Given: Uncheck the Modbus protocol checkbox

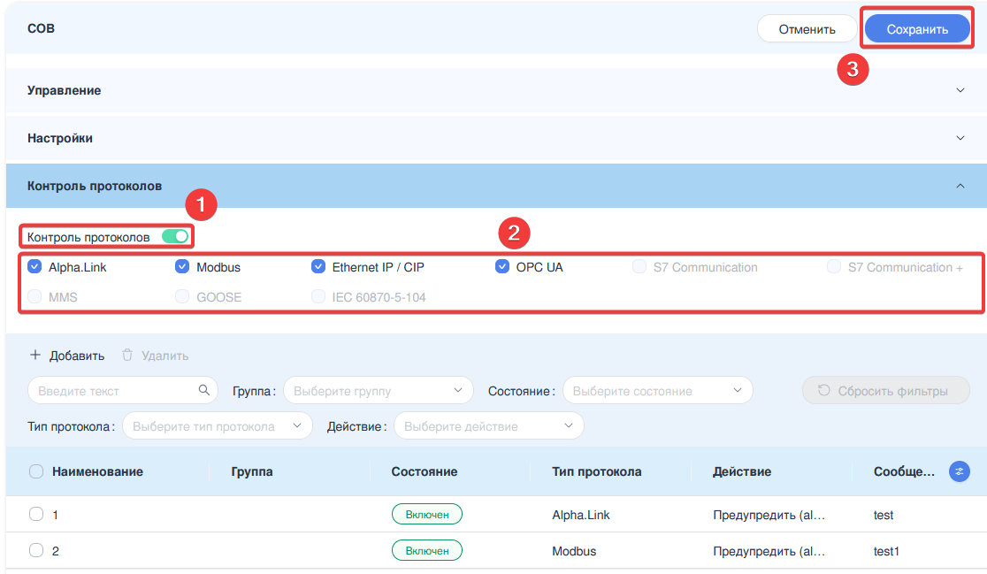Looking at the screenshot, I should [182, 267].
